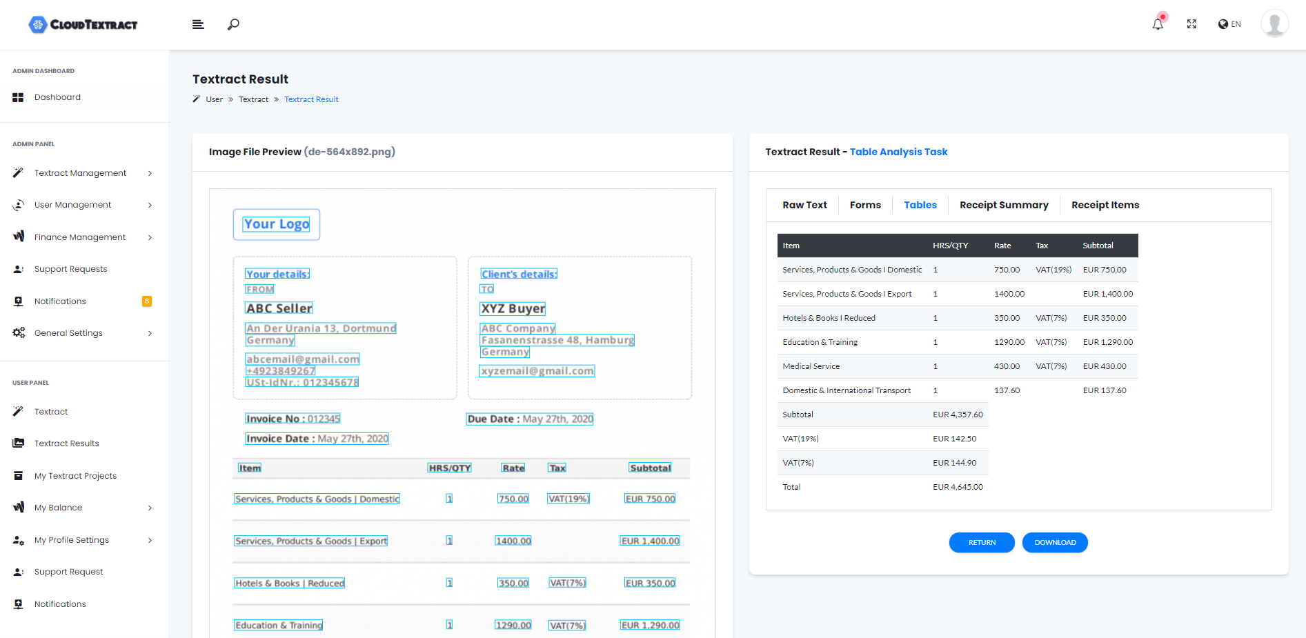This screenshot has width=1306, height=638.
Task: Click the My Textract Projects icon
Action: (x=18, y=476)
